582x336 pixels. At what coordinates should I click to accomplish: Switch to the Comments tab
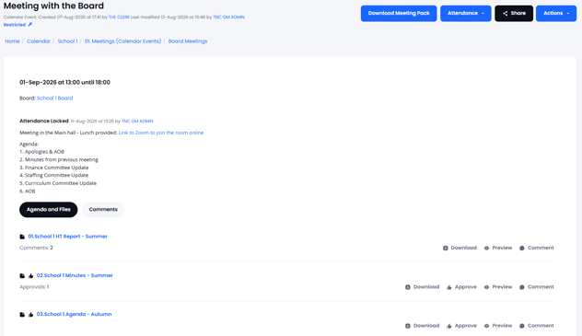click(x=103, y=210)
